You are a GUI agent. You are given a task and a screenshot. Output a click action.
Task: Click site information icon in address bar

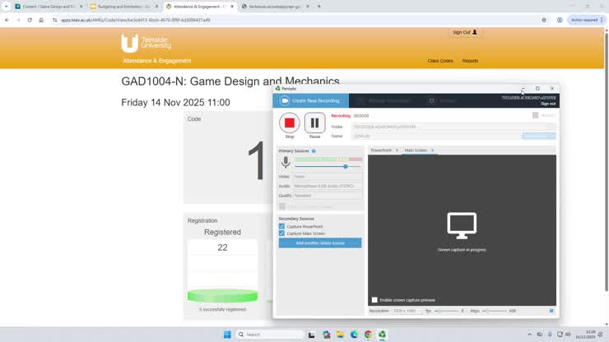coord(55,20)
